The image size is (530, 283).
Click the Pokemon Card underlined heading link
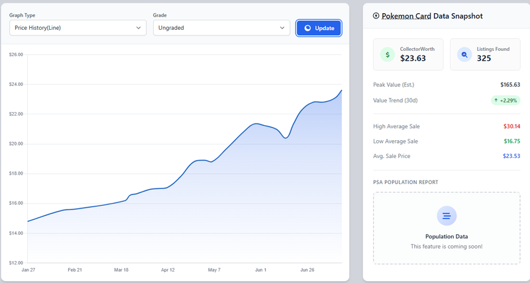pos(406,16)
